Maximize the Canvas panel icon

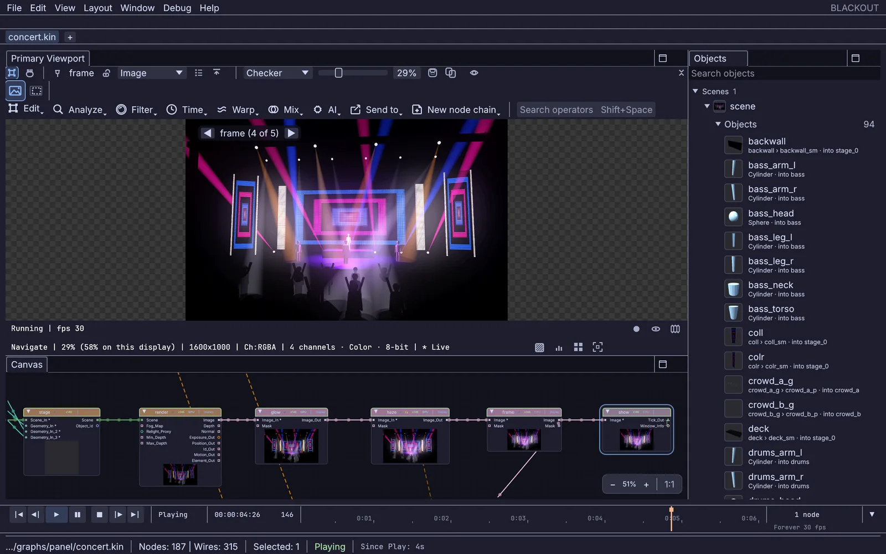click(x=662, y=365)
